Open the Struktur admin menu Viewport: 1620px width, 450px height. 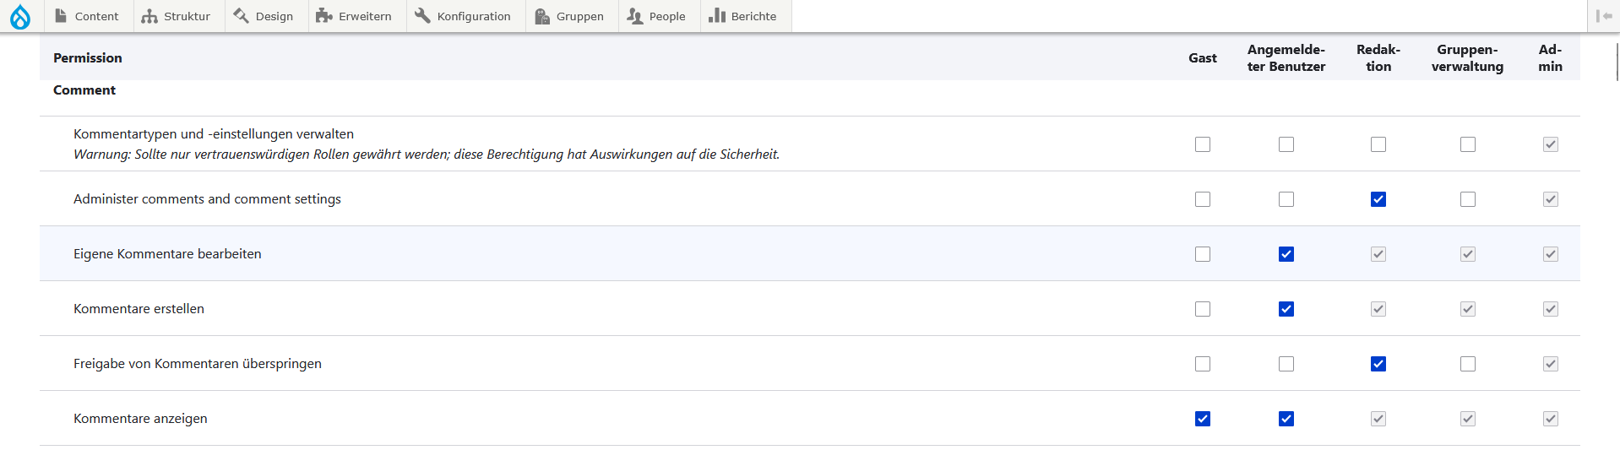(177, 16)
